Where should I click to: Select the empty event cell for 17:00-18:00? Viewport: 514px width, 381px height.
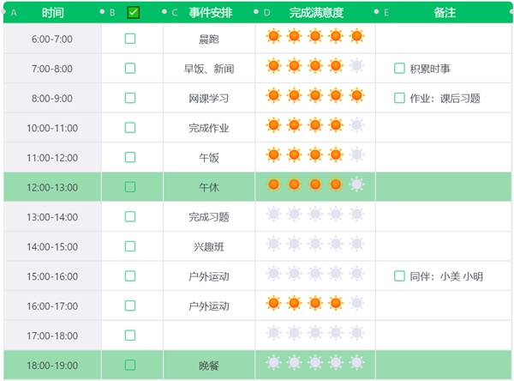pyautogui.click(x=209, y=336)
